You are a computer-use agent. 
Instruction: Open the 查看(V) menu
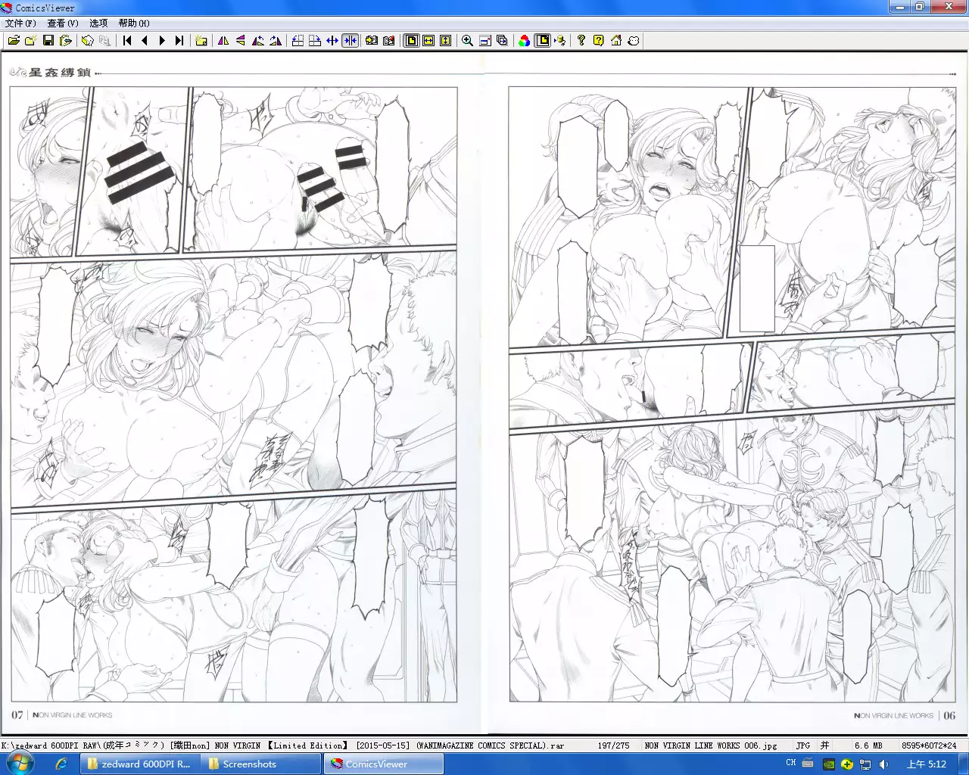click(x=63, y=23)
